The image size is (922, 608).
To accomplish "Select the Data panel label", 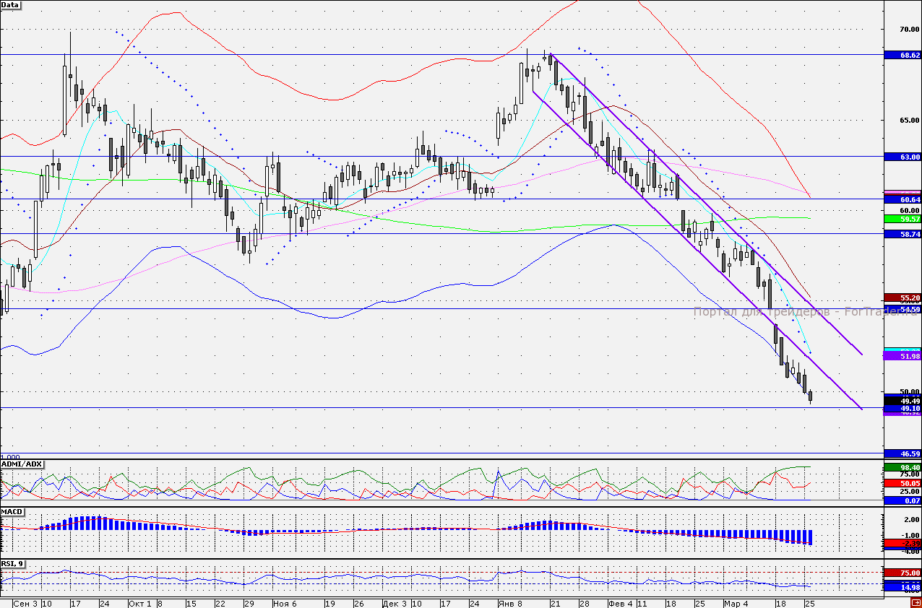I will click(x=11, y=4).
